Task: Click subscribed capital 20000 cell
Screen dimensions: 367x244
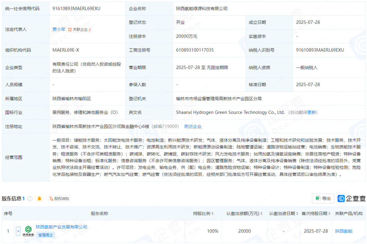Action: 244,231
